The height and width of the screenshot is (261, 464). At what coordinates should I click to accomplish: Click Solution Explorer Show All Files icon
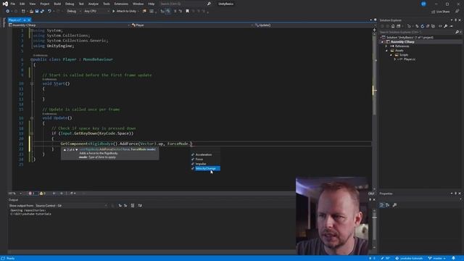[x=434, y=26]
